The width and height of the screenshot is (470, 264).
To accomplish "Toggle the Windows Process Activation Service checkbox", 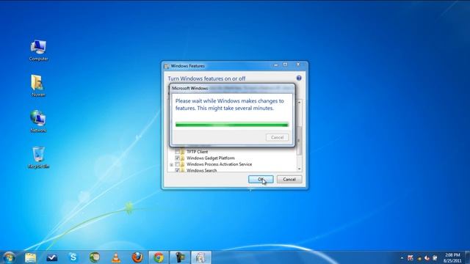I will pos(177,164).
